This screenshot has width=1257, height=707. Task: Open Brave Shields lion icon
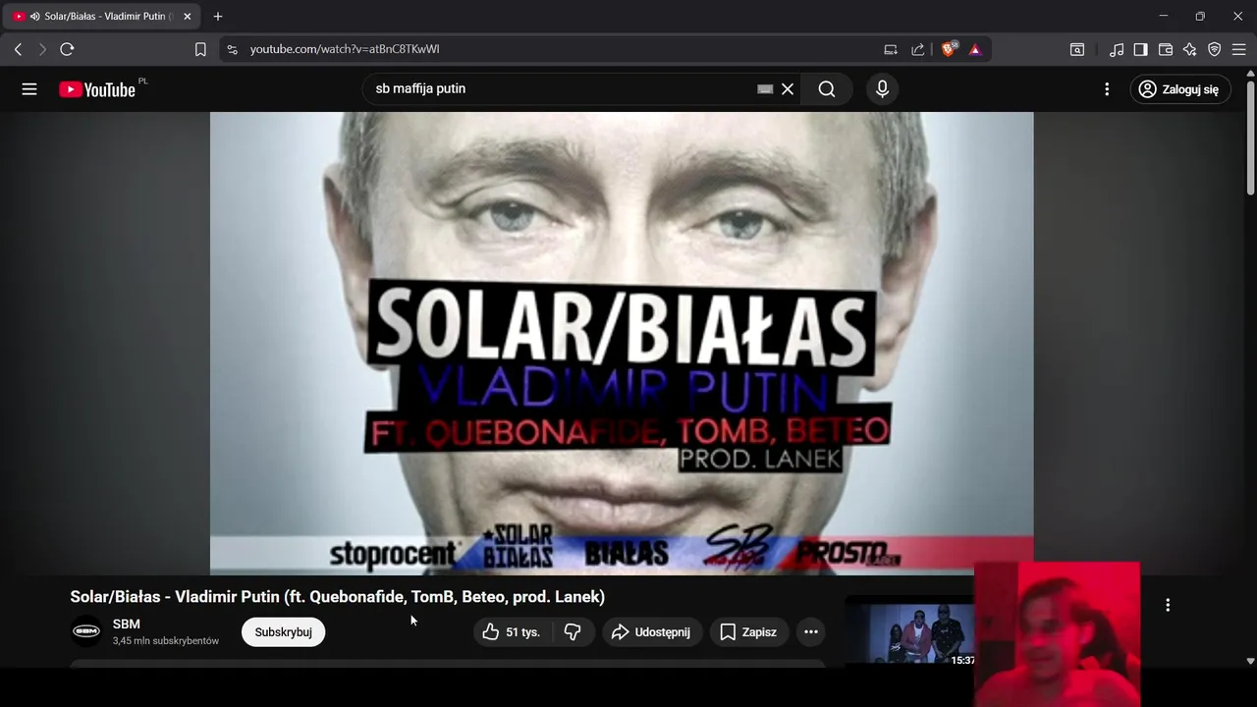pos(949,49)
